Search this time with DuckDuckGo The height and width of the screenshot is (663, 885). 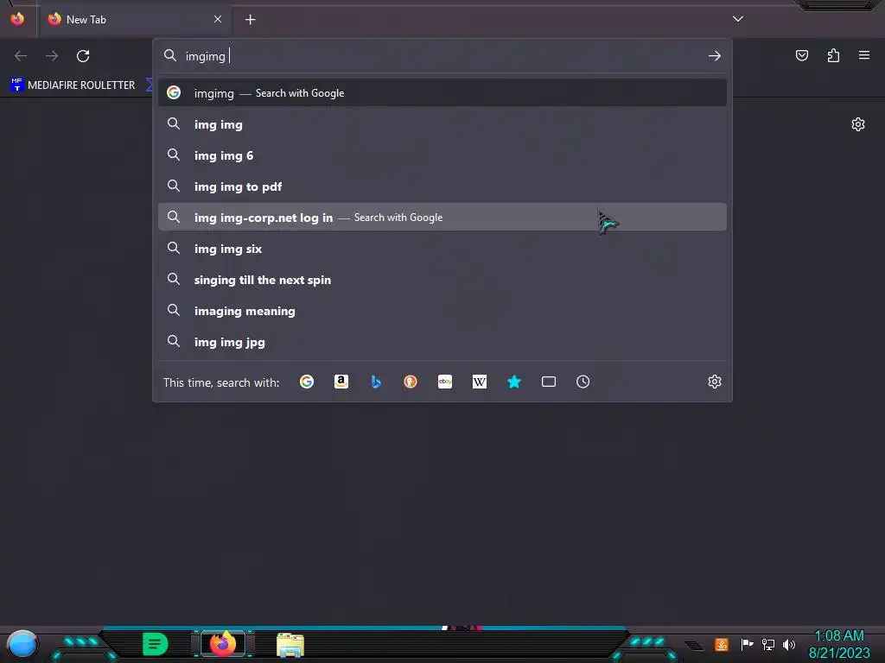pyautogui.click(x=411, y=382)
